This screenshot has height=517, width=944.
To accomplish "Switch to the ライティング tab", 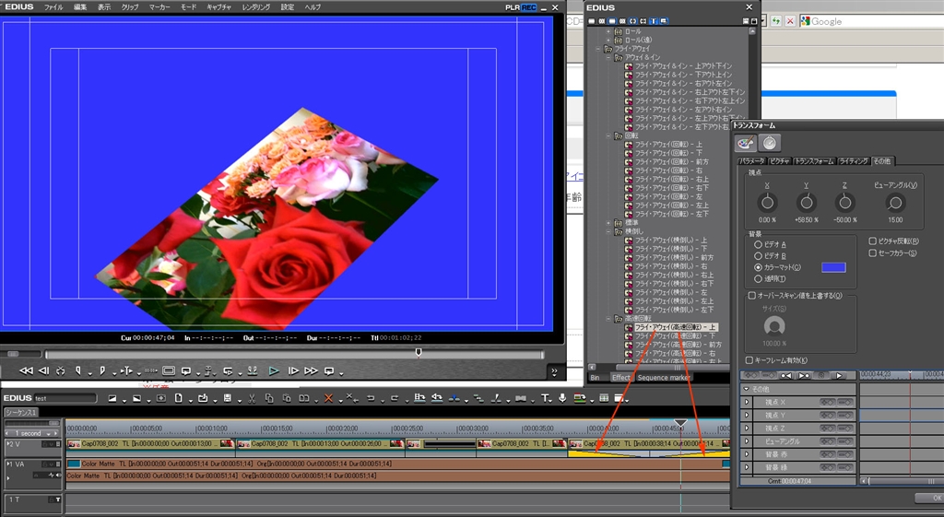I will (x=852, y=161).
